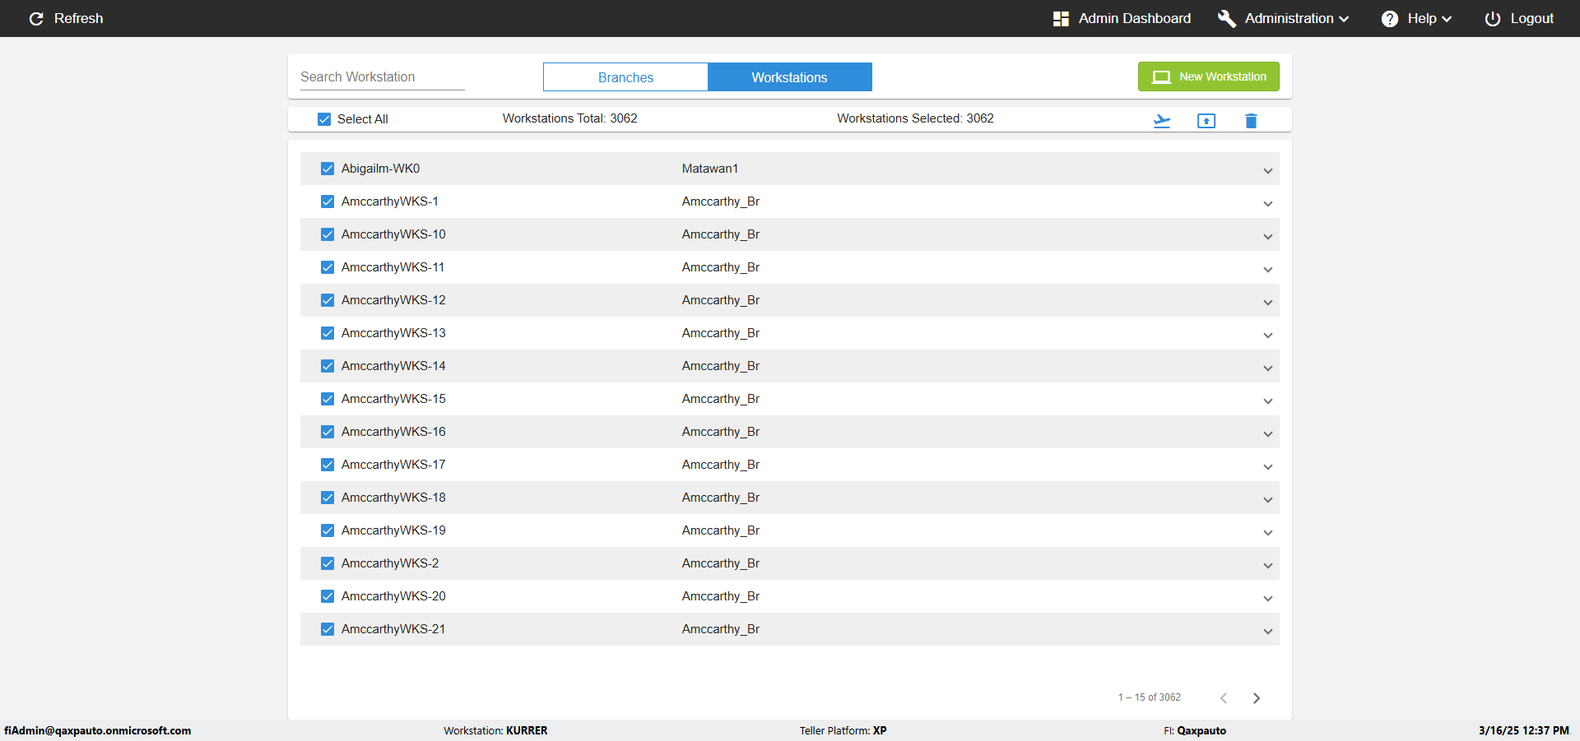Image resolution: width=1580 pixels, height=741 pixels.
Task: Click fiAdmin@qaxpauto.onmicrosoft.com status text
Action: [97, 730]
